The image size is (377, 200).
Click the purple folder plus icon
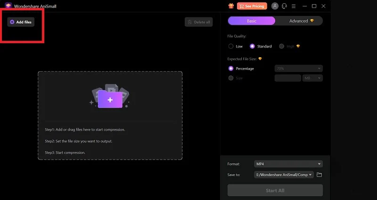coord(110,99)
